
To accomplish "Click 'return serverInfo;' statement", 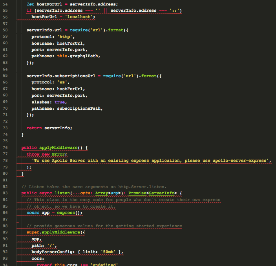I will 49,128.
